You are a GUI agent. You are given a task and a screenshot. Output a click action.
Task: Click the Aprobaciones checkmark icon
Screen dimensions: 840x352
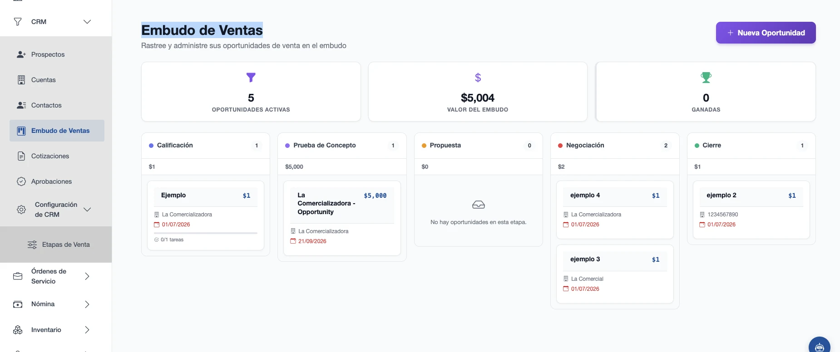[21, 181]
